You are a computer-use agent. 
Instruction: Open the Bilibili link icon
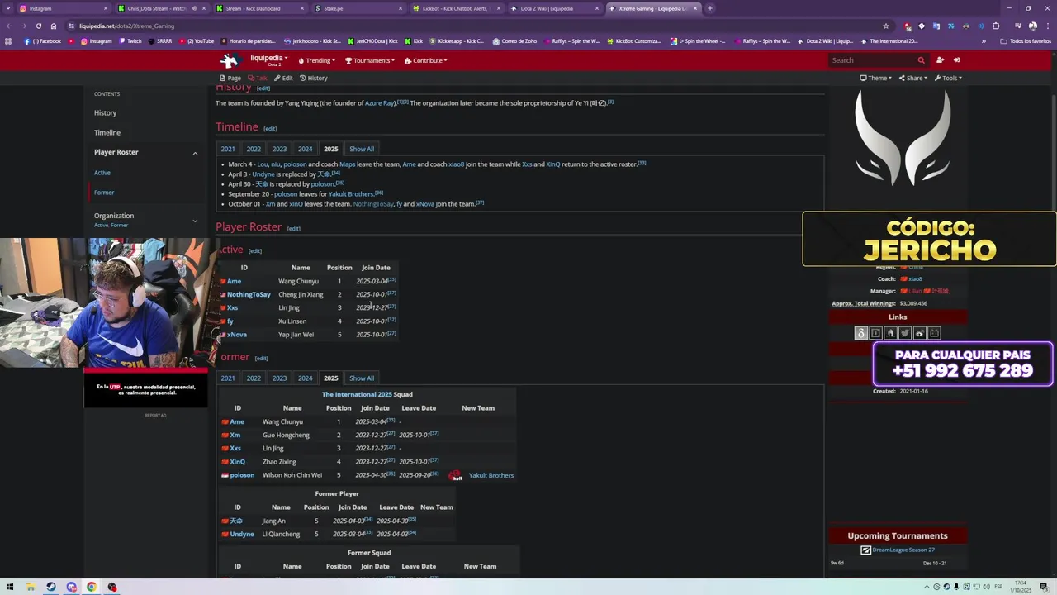click(x=935, y=333)
